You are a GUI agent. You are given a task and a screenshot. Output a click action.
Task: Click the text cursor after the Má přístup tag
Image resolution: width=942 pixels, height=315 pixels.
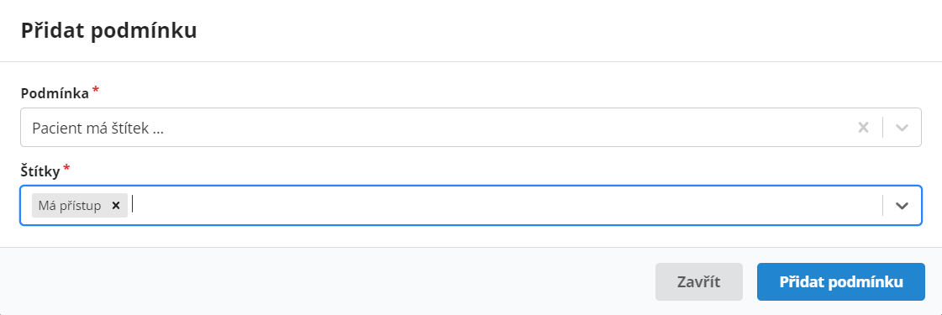click(133, 205)
